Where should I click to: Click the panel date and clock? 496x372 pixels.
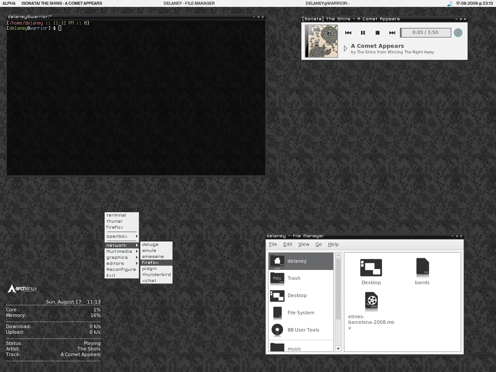click(x=474, y=3)
